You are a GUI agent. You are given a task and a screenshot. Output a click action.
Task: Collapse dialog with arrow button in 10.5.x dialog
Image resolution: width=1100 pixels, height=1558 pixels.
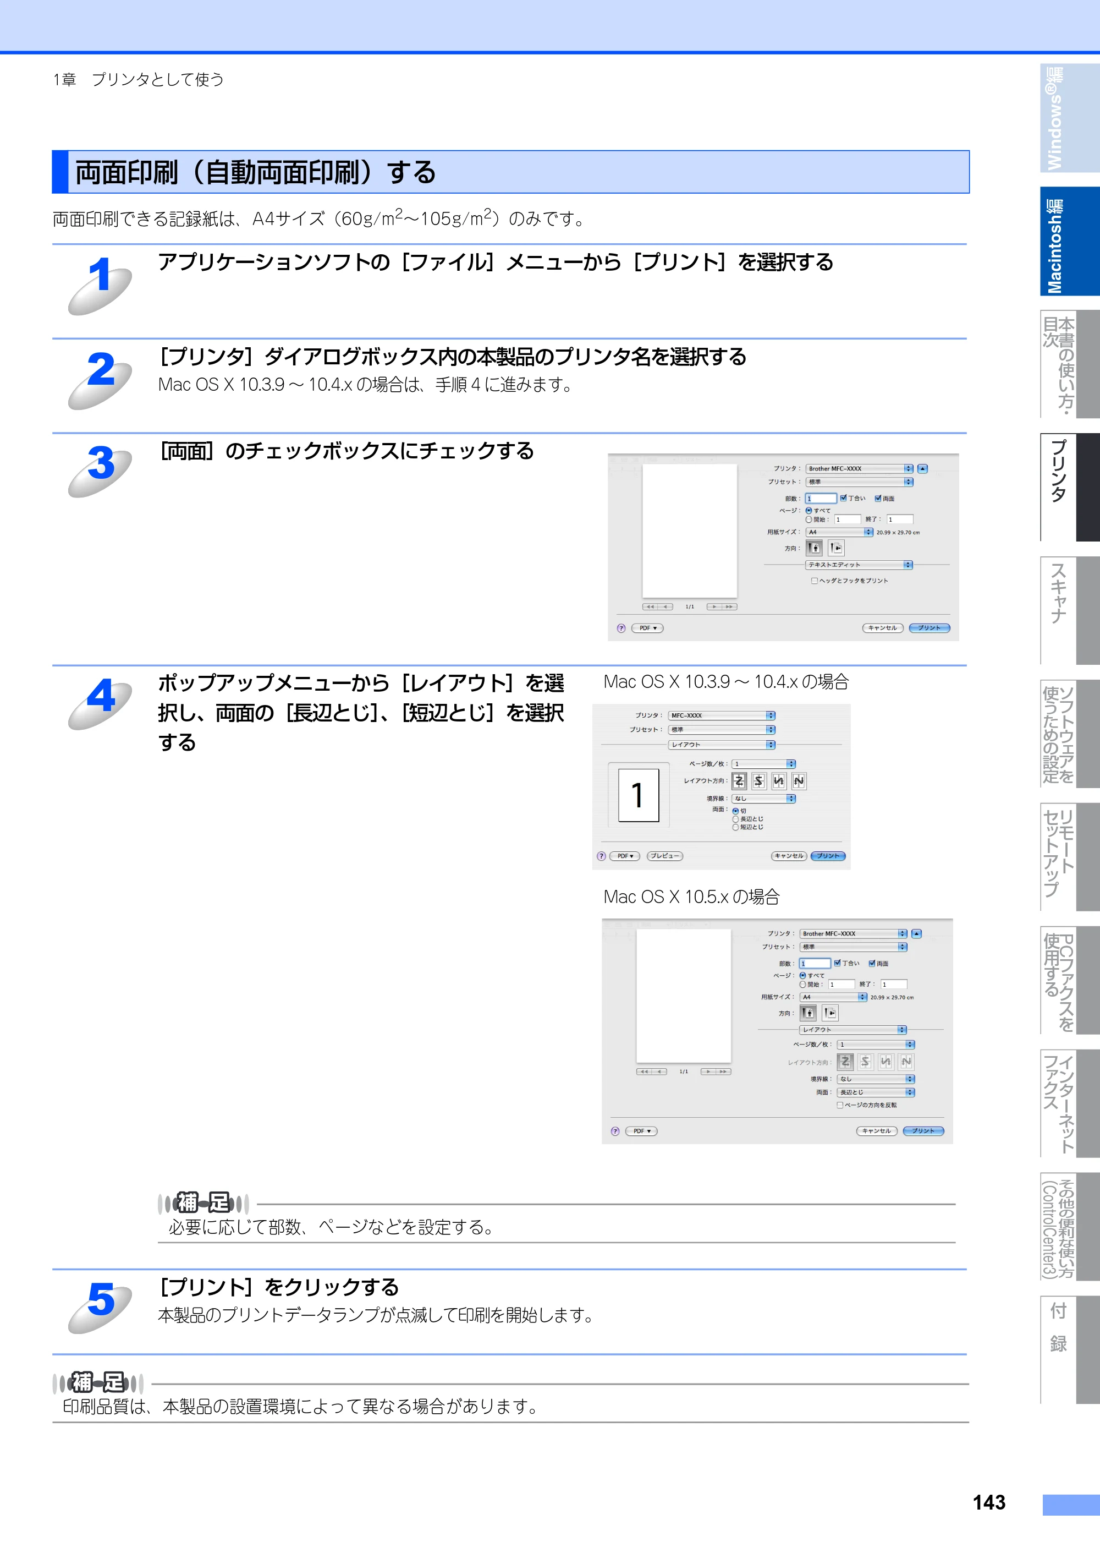916,934
